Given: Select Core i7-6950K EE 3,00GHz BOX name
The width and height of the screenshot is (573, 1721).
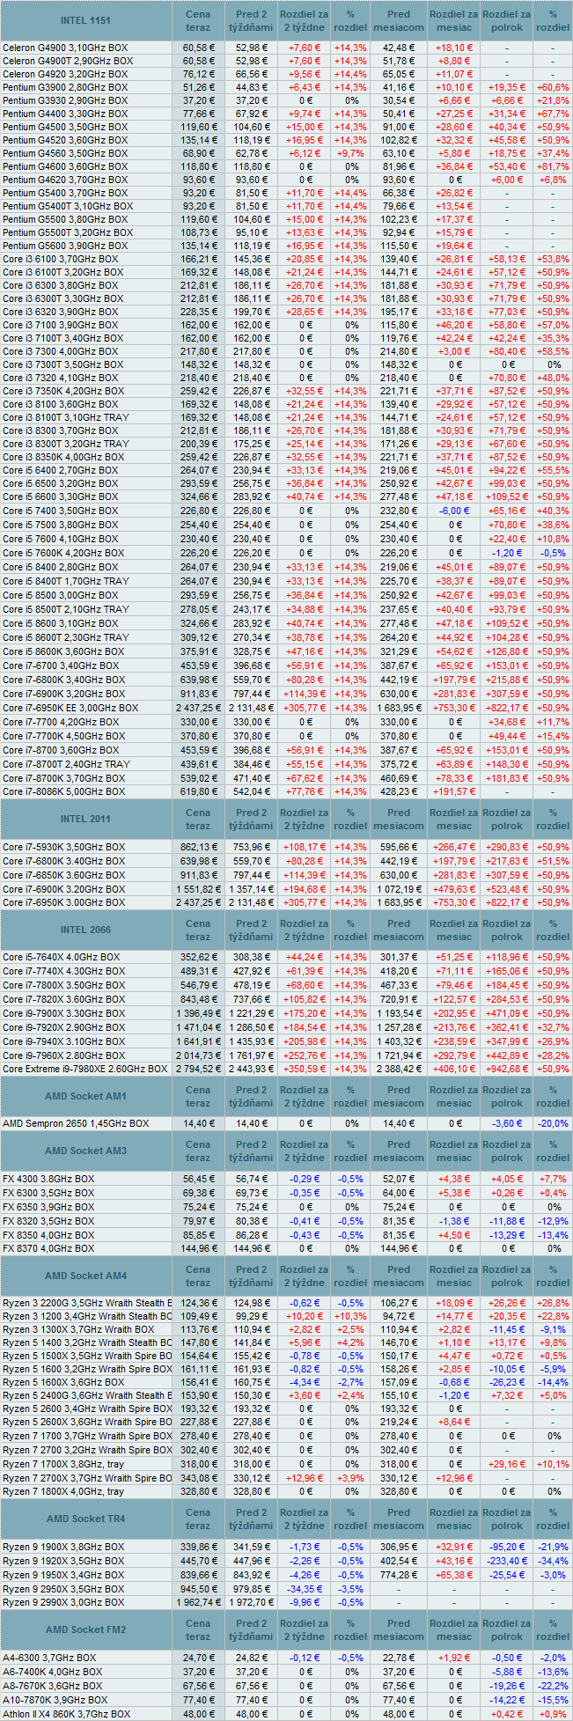Looking at the screenshot, I should pyautogui.click(x=70, y=708).
